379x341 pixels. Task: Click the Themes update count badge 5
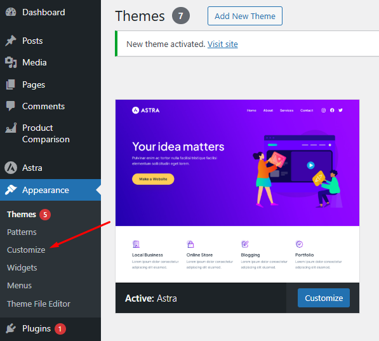coord(45,215)
